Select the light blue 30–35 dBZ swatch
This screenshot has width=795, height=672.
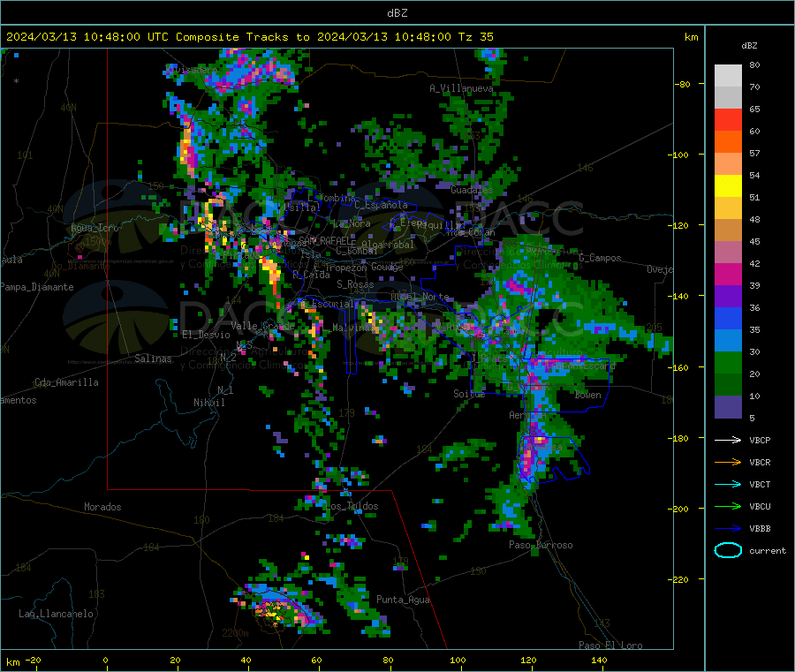(728, 341)
